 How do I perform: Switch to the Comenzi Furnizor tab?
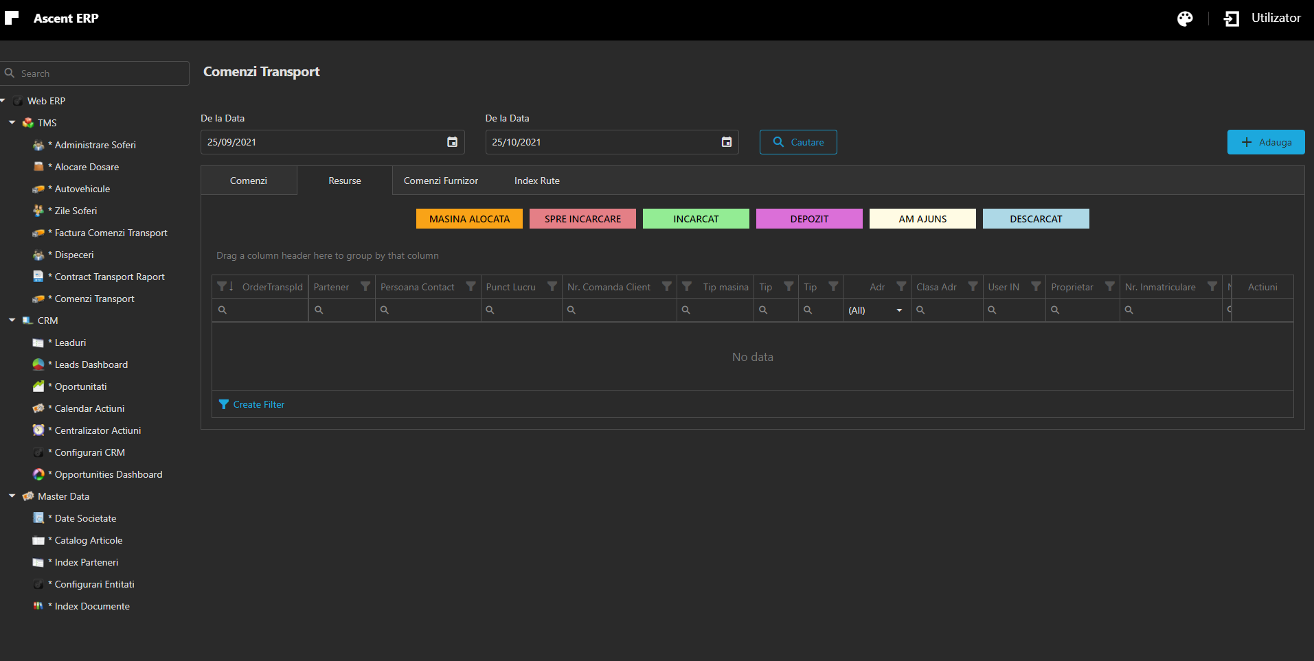coord(440,181)
